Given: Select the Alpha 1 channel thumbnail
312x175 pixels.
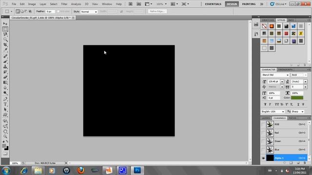Looking at the screenshot, I should pos(270,158).
